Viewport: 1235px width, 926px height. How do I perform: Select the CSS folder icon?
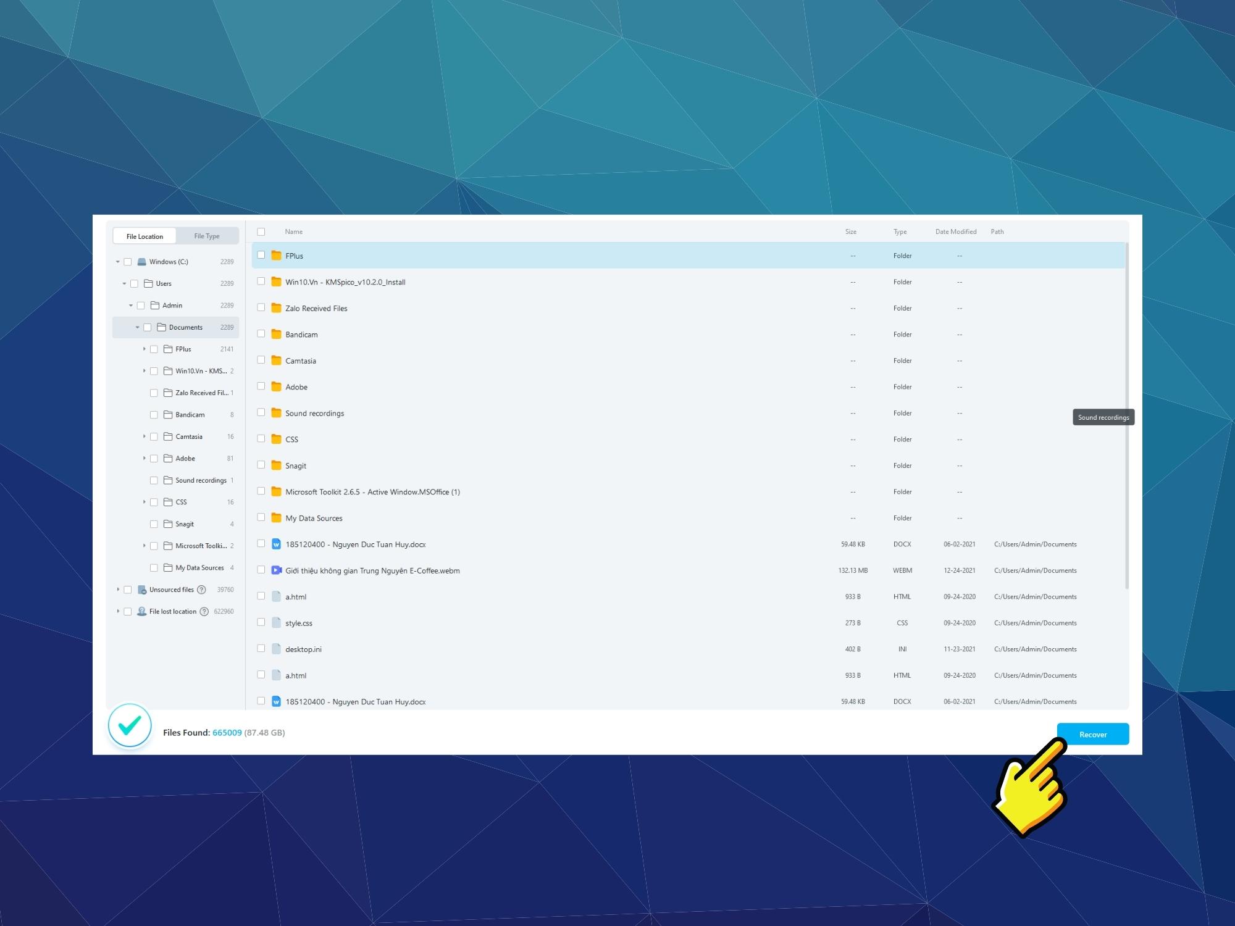pyautogui.click(x=276, y=439)
